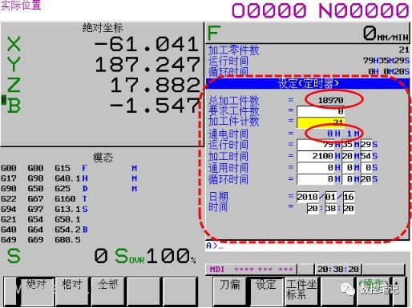Select the 绝对 soft key
Image resolution: width=412 pixels, height=308 pixels.
click(37, 291)
